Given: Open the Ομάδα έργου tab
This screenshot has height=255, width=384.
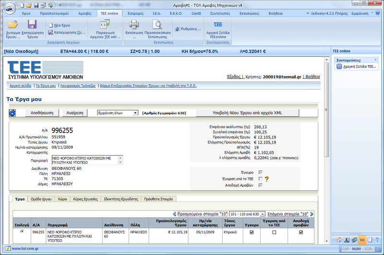Looking at the screenshot, I should (x=40, y=199).
